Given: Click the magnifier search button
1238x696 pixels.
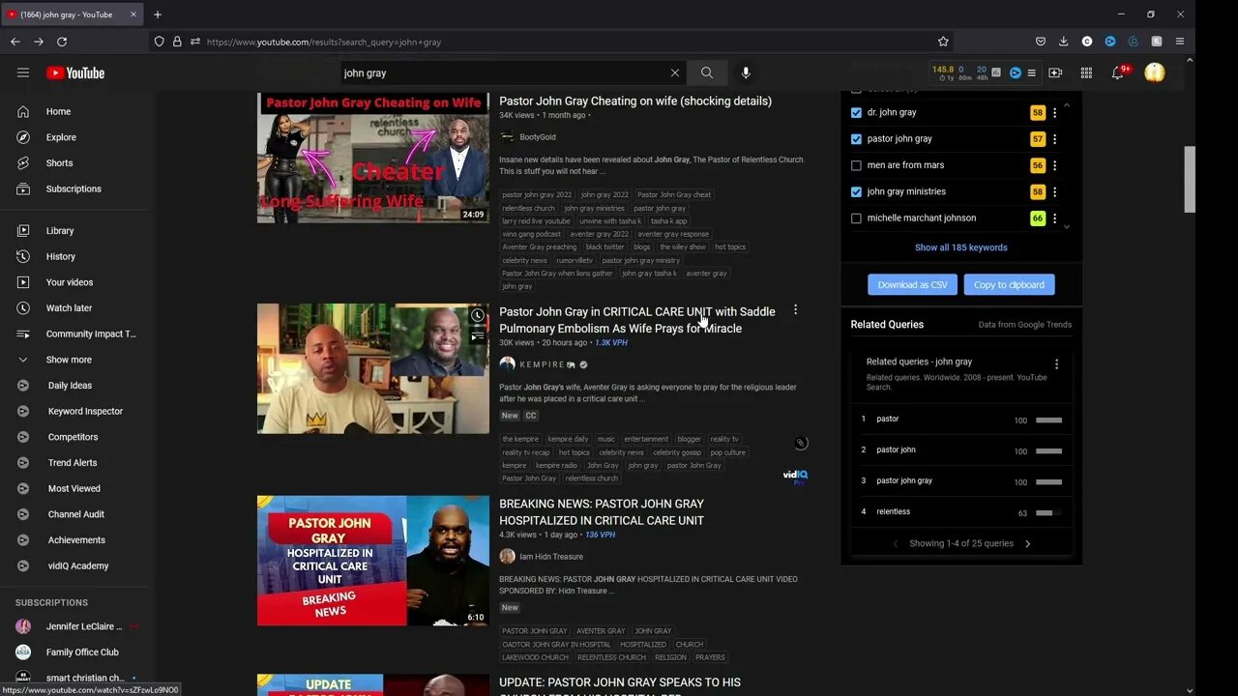Looking at the screenshot, I should point(707,72).
